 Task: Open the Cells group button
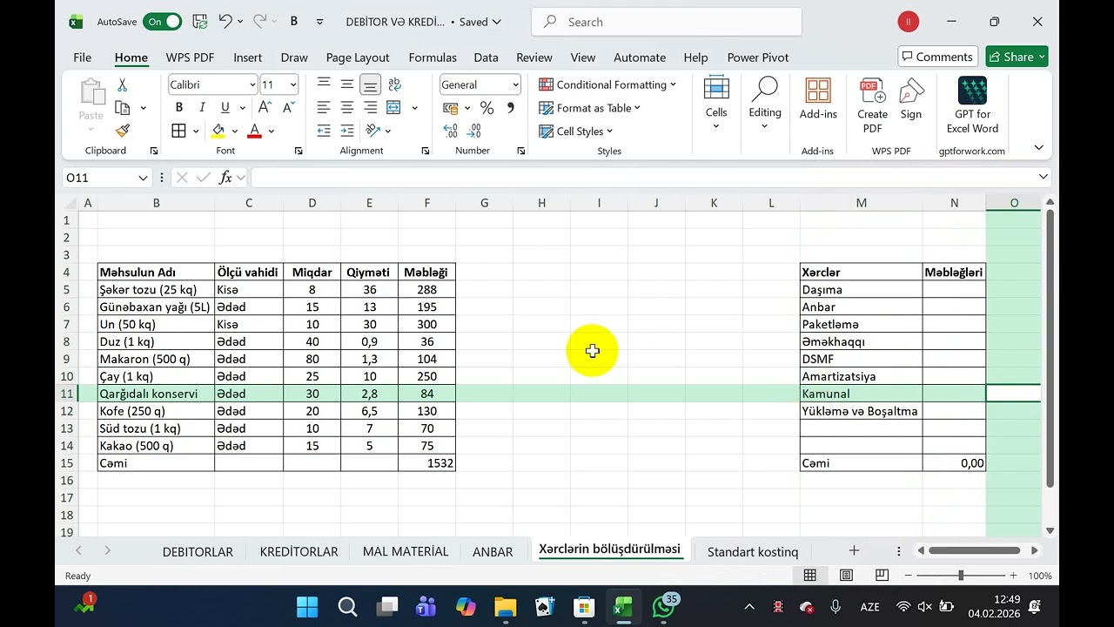pos(716,103)
